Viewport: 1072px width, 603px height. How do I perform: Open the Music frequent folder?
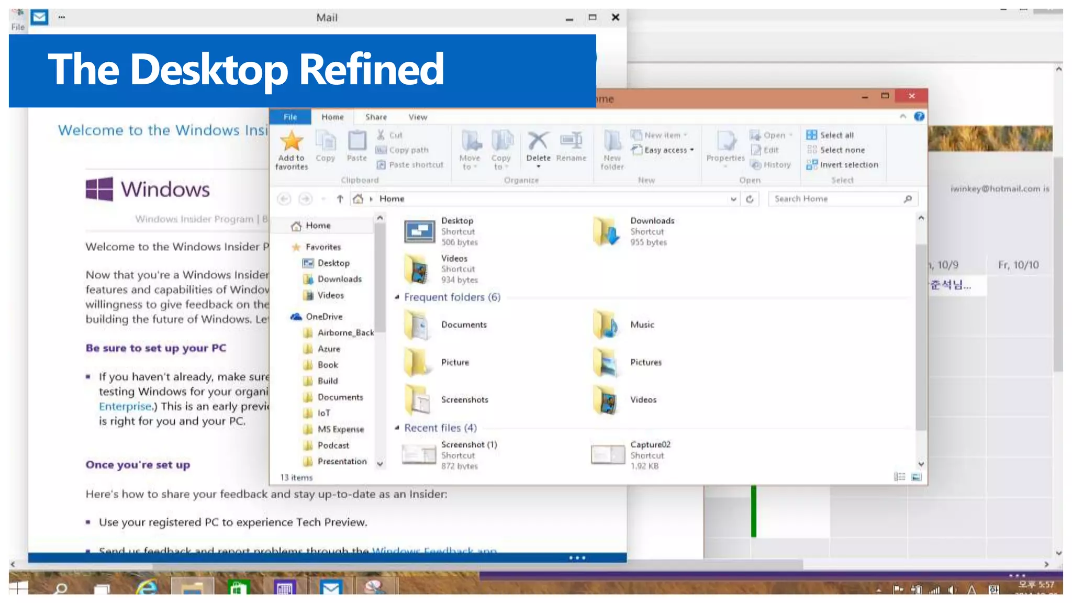(624, 325)
